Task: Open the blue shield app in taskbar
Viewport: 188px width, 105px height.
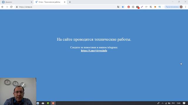Action: point(38,103)
